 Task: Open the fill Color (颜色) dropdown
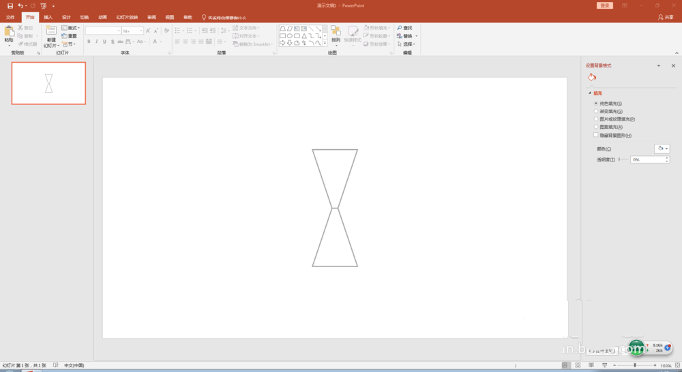point(662,149)
